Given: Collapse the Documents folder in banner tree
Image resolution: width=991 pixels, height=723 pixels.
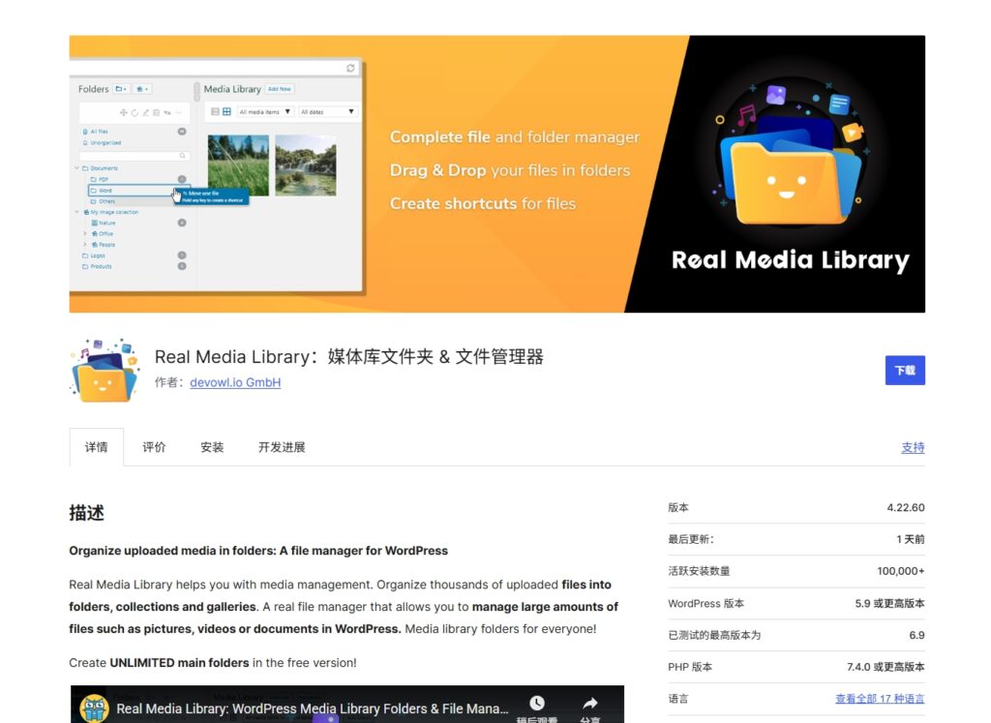Looking at the screenshot, I should (x=75, y=168).
